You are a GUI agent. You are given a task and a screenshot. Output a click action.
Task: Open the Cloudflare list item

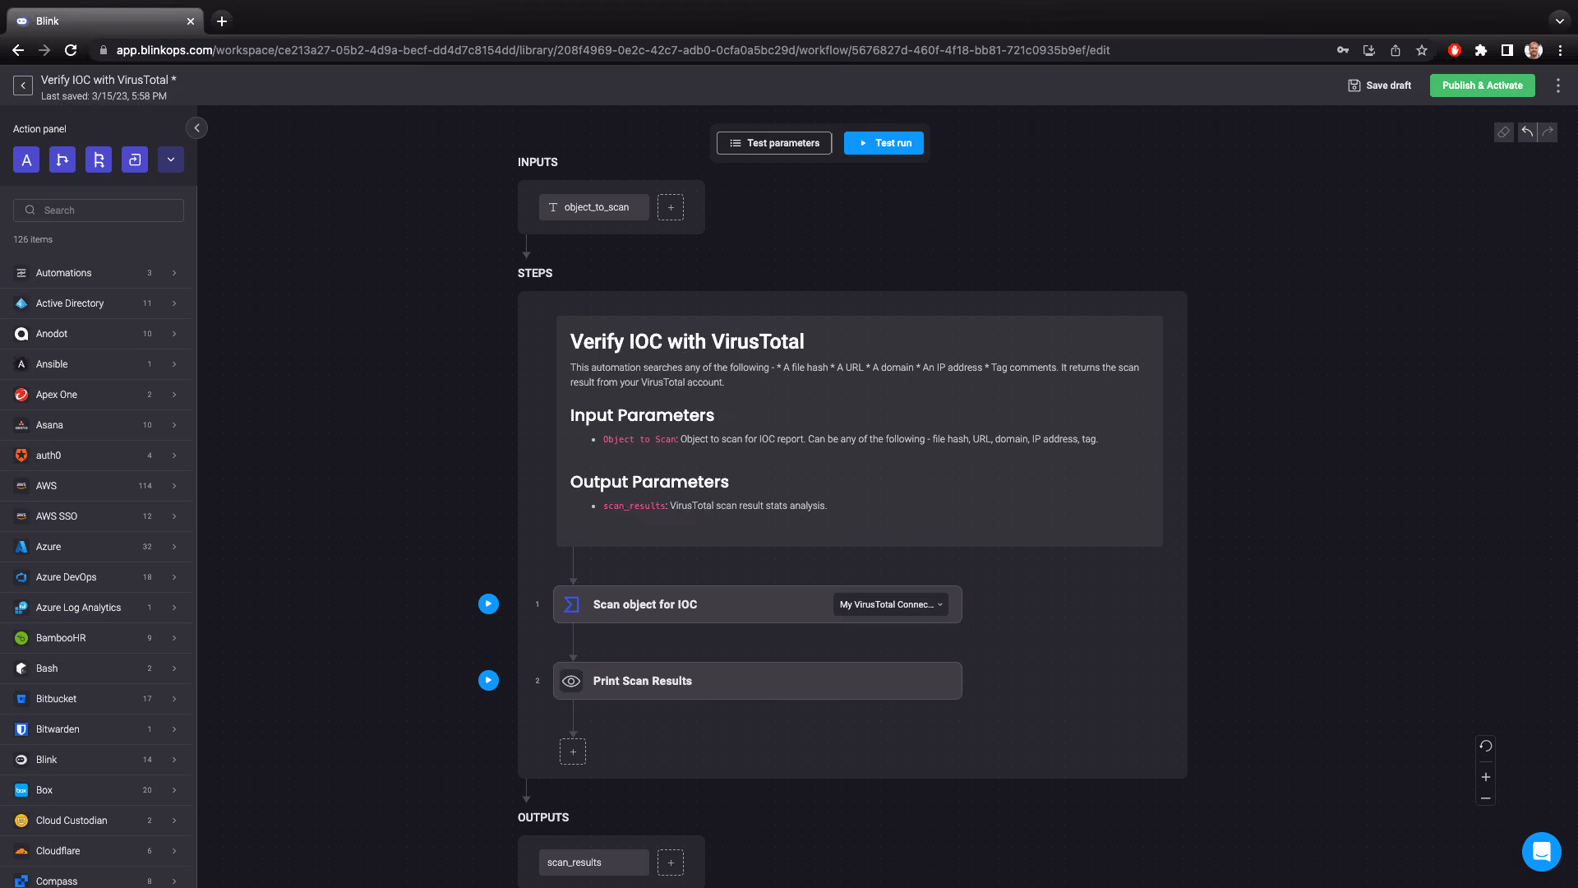tap(95, 851)
